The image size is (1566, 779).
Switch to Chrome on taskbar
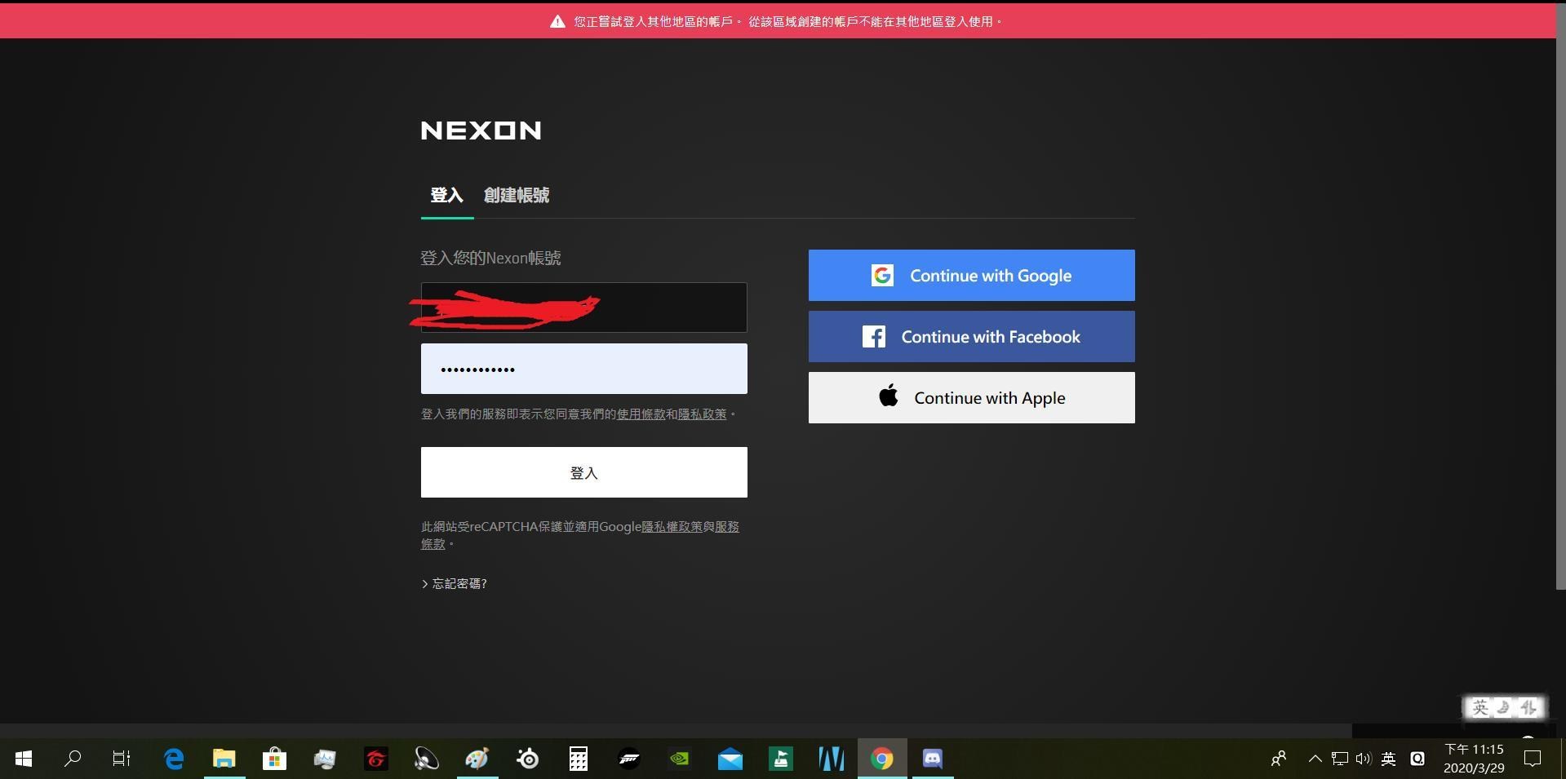882,759
